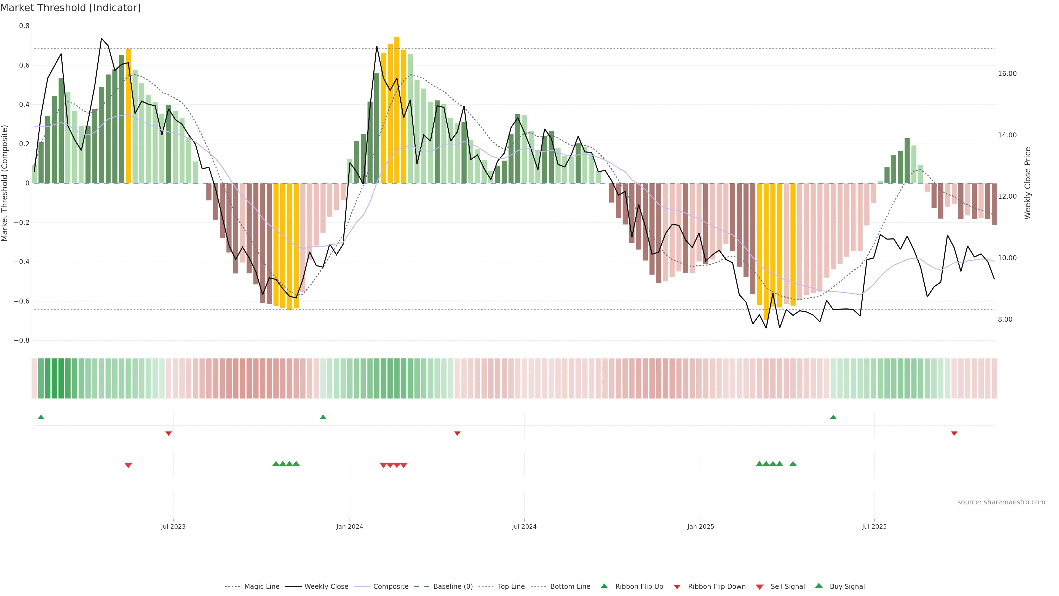1059x596 pixels.
Task: Toggle the Magic Line legend entry
Action: 261,587
